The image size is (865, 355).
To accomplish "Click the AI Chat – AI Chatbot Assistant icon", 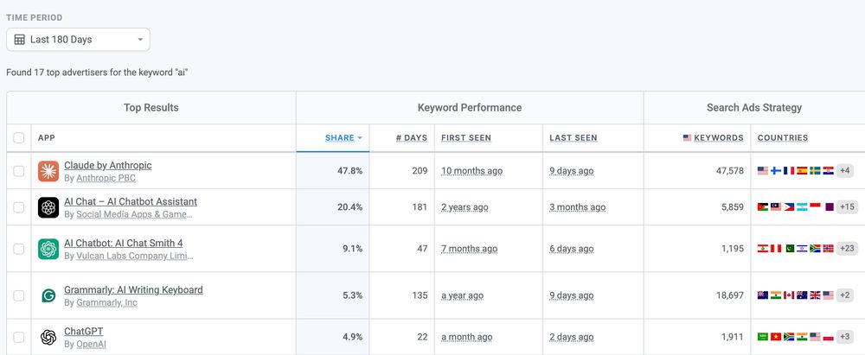I will click(48, 207).
